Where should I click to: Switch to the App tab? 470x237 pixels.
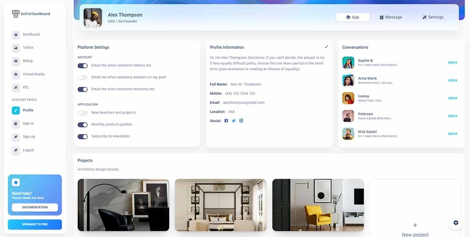[353, 18]
